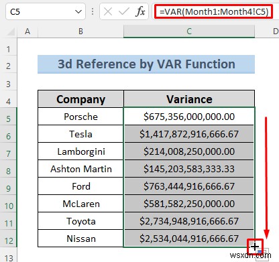Open the Name Box dropdown arrow
This screenshot has height=262, width=279.
coord(78,11)
